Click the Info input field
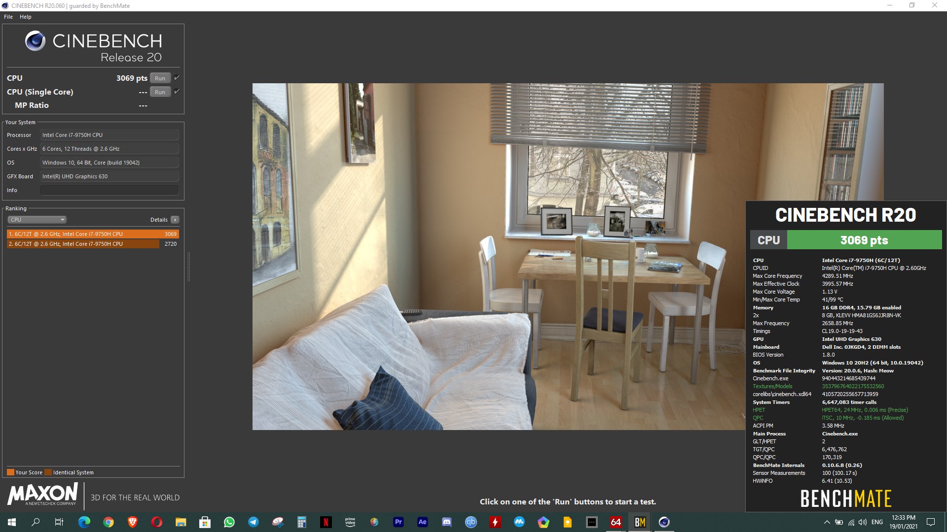Image resolution: width=947 pixels, height=532 pixels. point(109,190)
